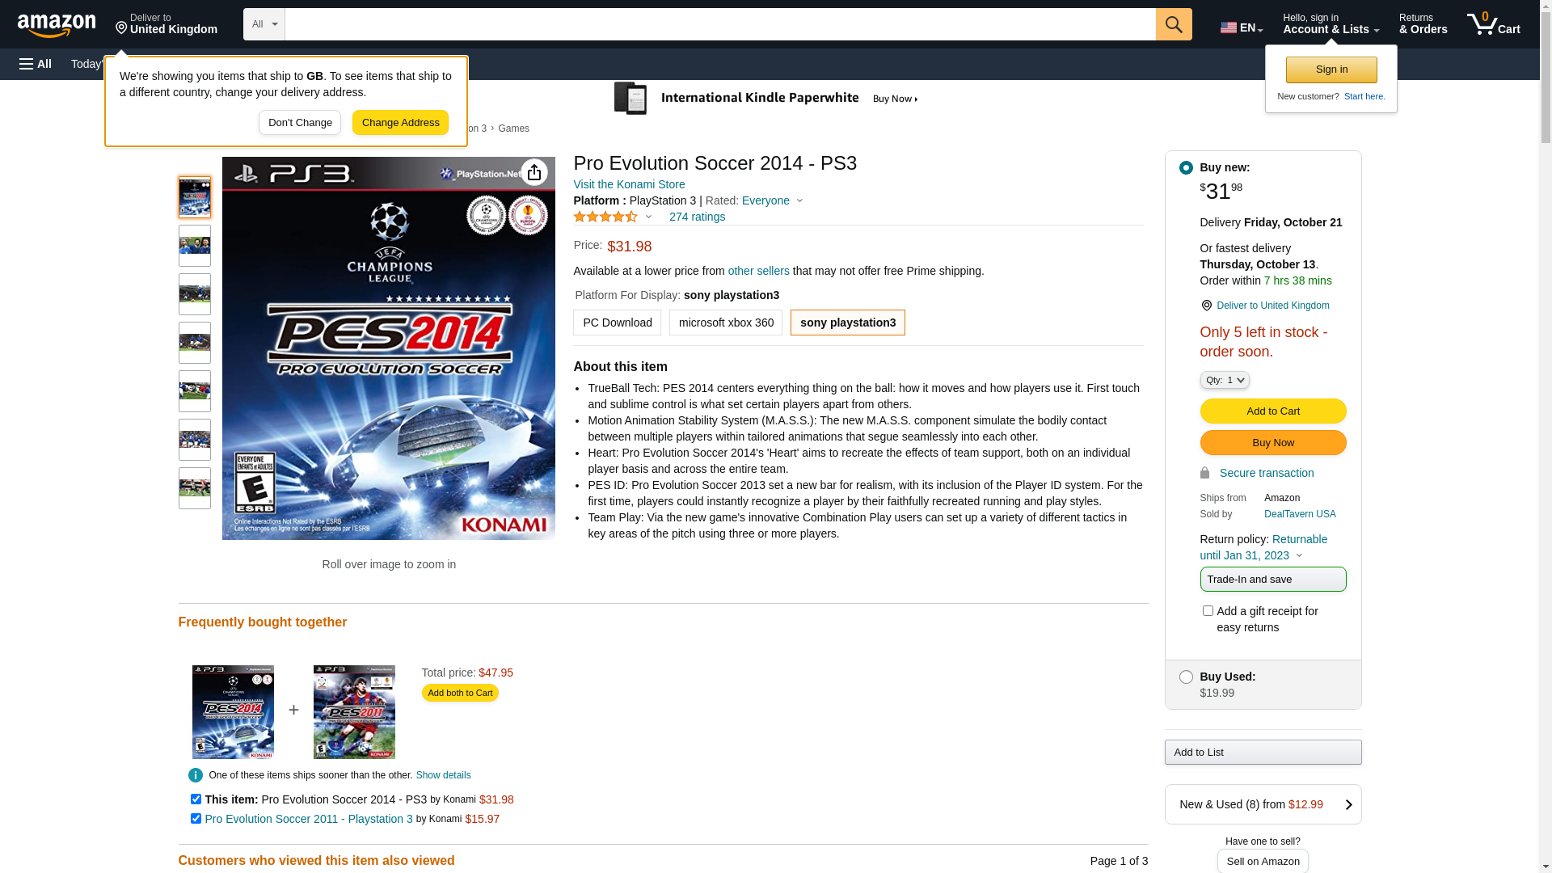Click the Add to Cart button
Viewport: 1552px width, 873px height.
(x=1272, y=411)
